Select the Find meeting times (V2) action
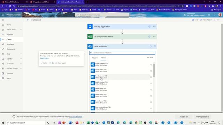Image resolution: width=223 pixels, height=125 pixels. pyautogui.click(x=120, y=108)
